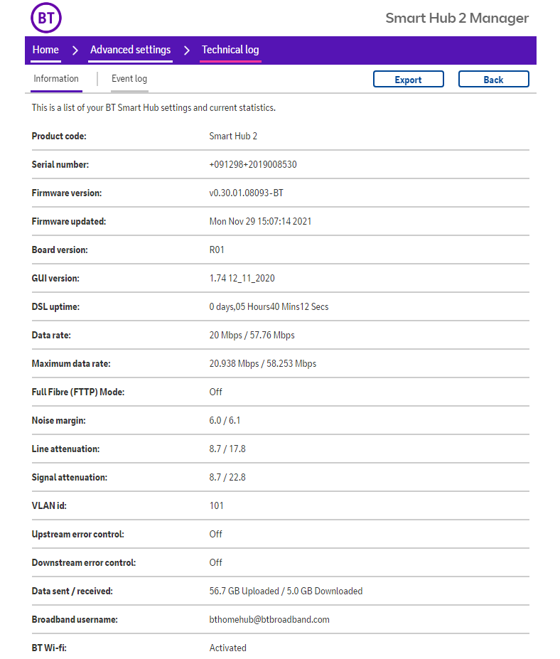Select line attenuation 8.7 / 17.8
Screen dimensions: 560x659
pos(227,449)
